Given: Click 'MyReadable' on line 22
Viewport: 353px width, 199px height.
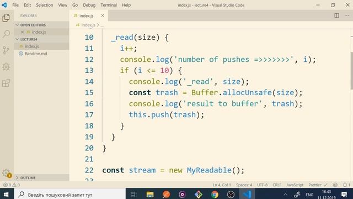Looking at the screenshot, I should click(209, 170).
